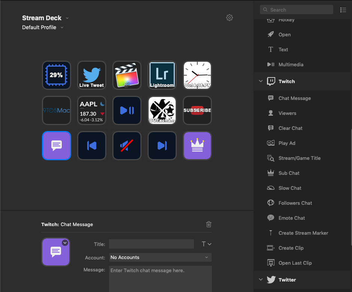
Task: Click the Final Cut Pro key
Action: tap(127, 75)
